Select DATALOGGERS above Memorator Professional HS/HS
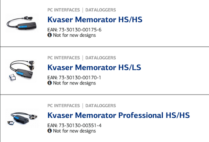 (x=101, y=106)
